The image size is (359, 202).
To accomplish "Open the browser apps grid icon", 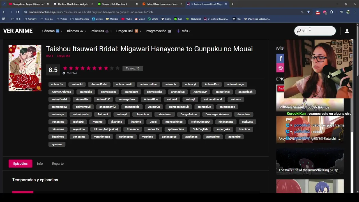I will coord(4,19).
